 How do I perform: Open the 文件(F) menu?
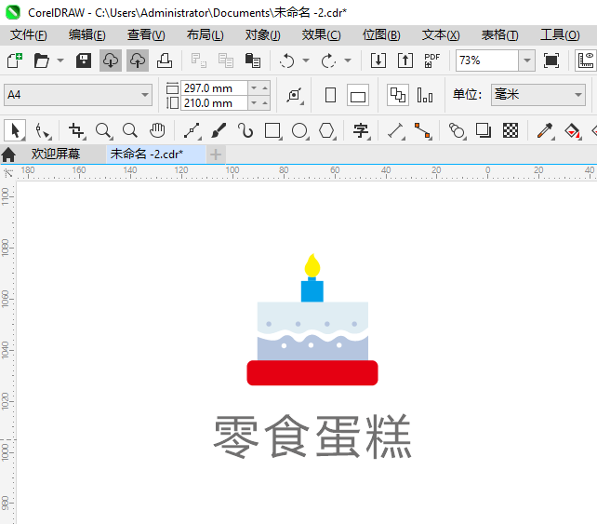tap(29, 35)
